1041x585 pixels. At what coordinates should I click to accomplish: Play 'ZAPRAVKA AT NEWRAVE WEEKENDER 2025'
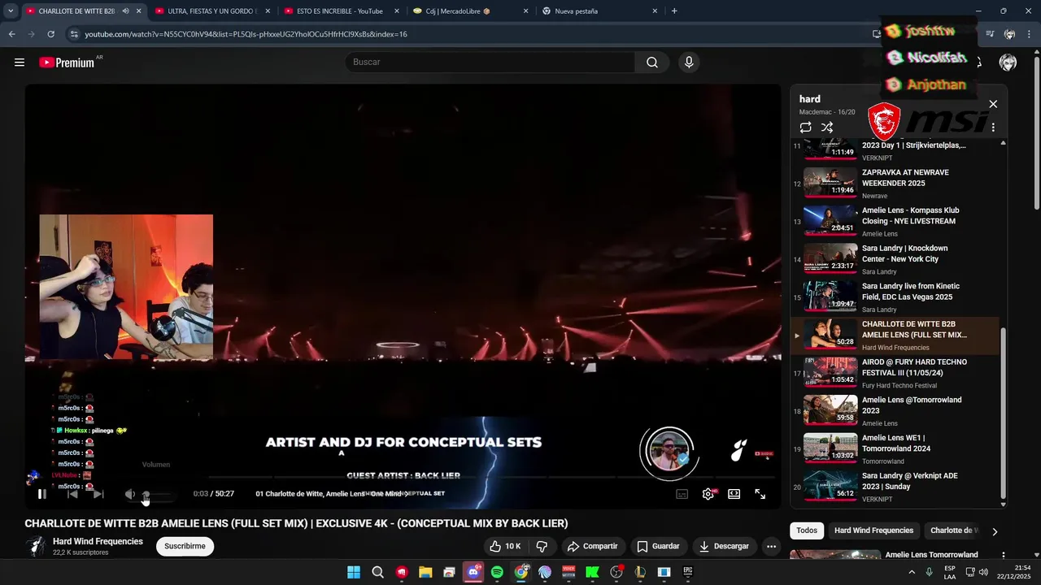895,183
